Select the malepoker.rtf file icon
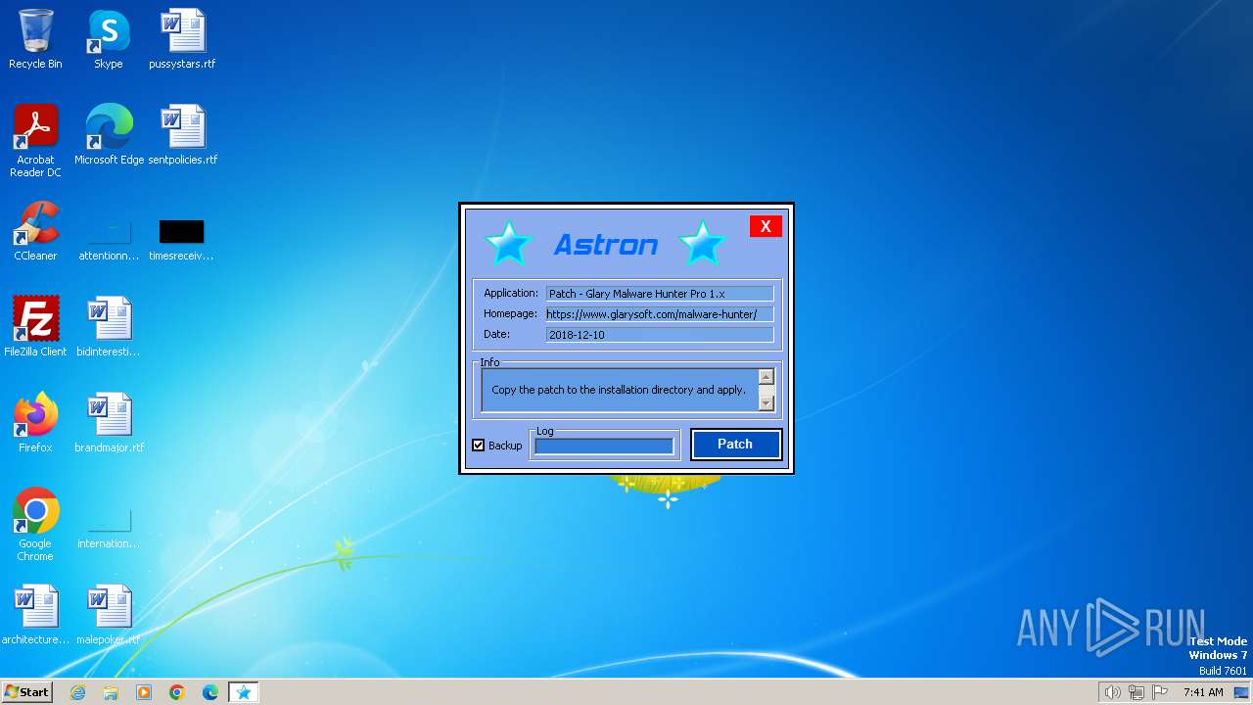1253x705 pixels. (109, 615)
